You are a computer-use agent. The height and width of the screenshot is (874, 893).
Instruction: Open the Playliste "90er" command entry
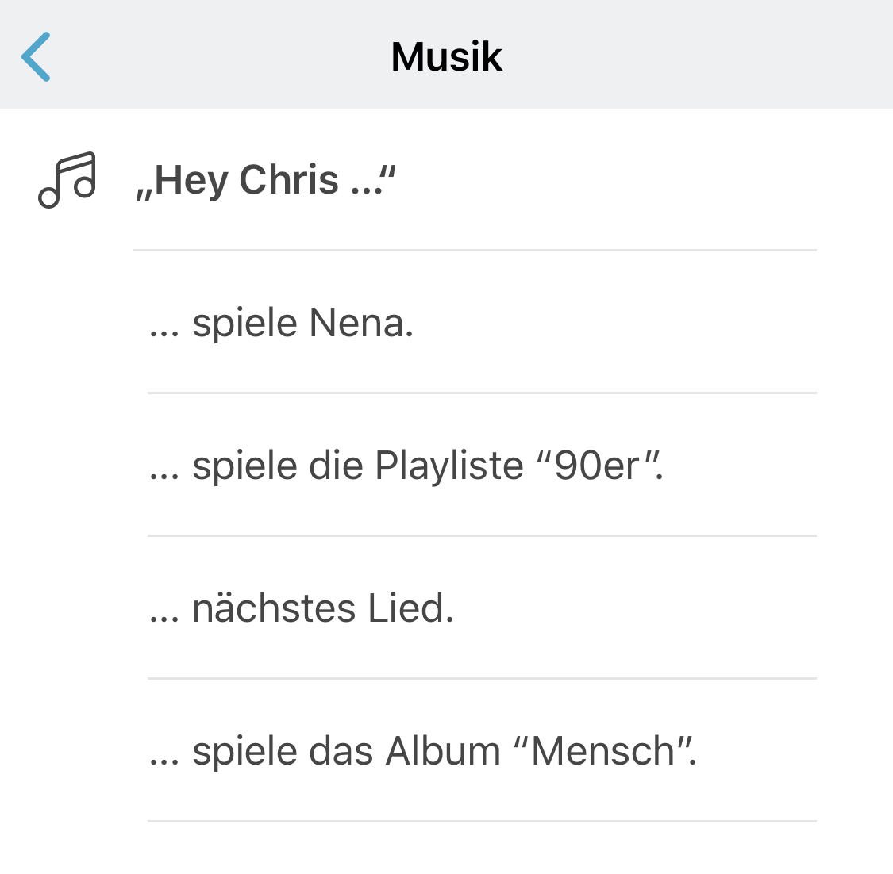click(x=482, y=466)
